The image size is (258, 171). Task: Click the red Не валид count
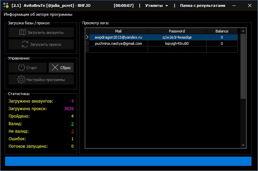[72, 131]
